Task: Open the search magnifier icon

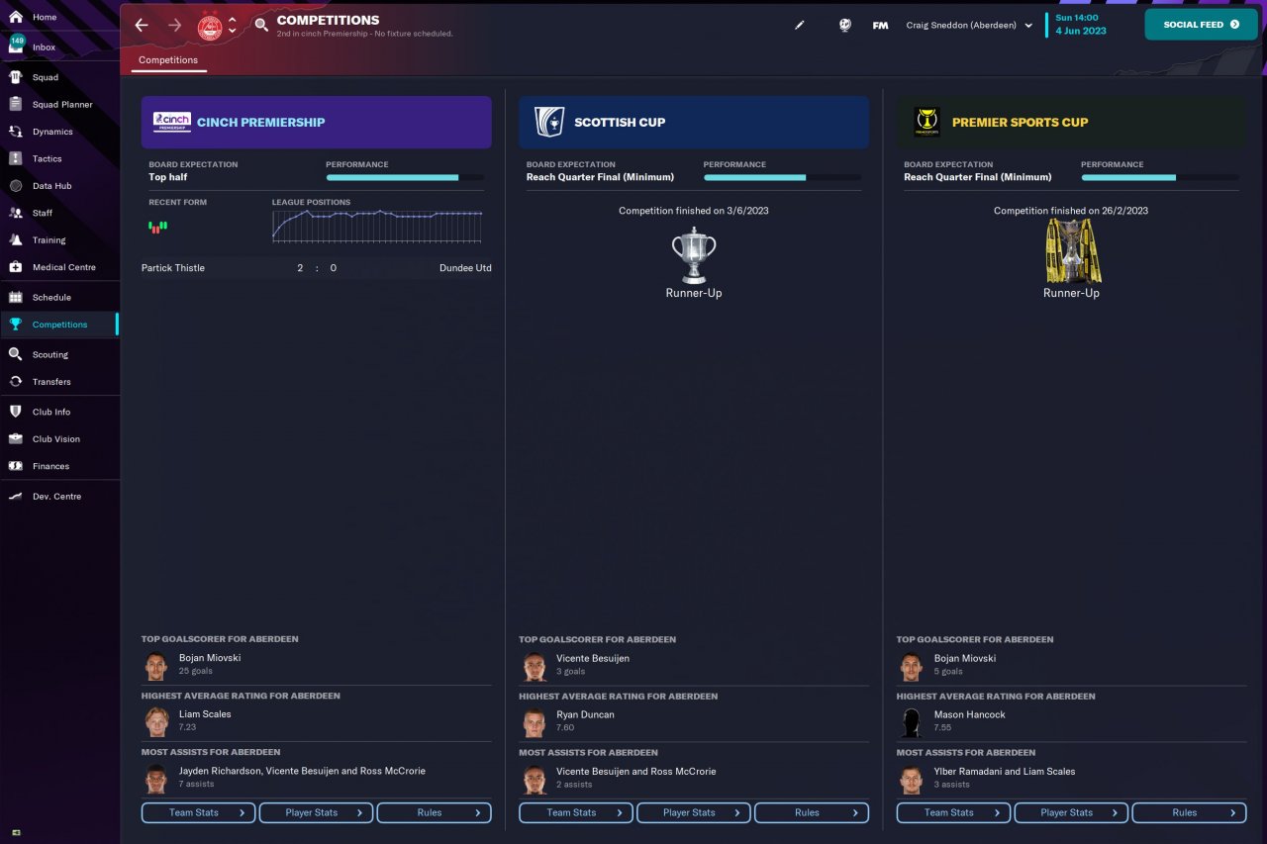Action: pyautogui.click(x=261, y=25)
